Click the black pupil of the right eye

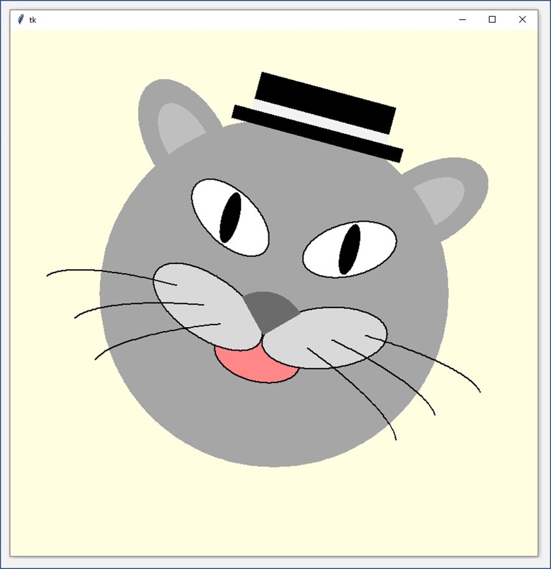point(349,249)
